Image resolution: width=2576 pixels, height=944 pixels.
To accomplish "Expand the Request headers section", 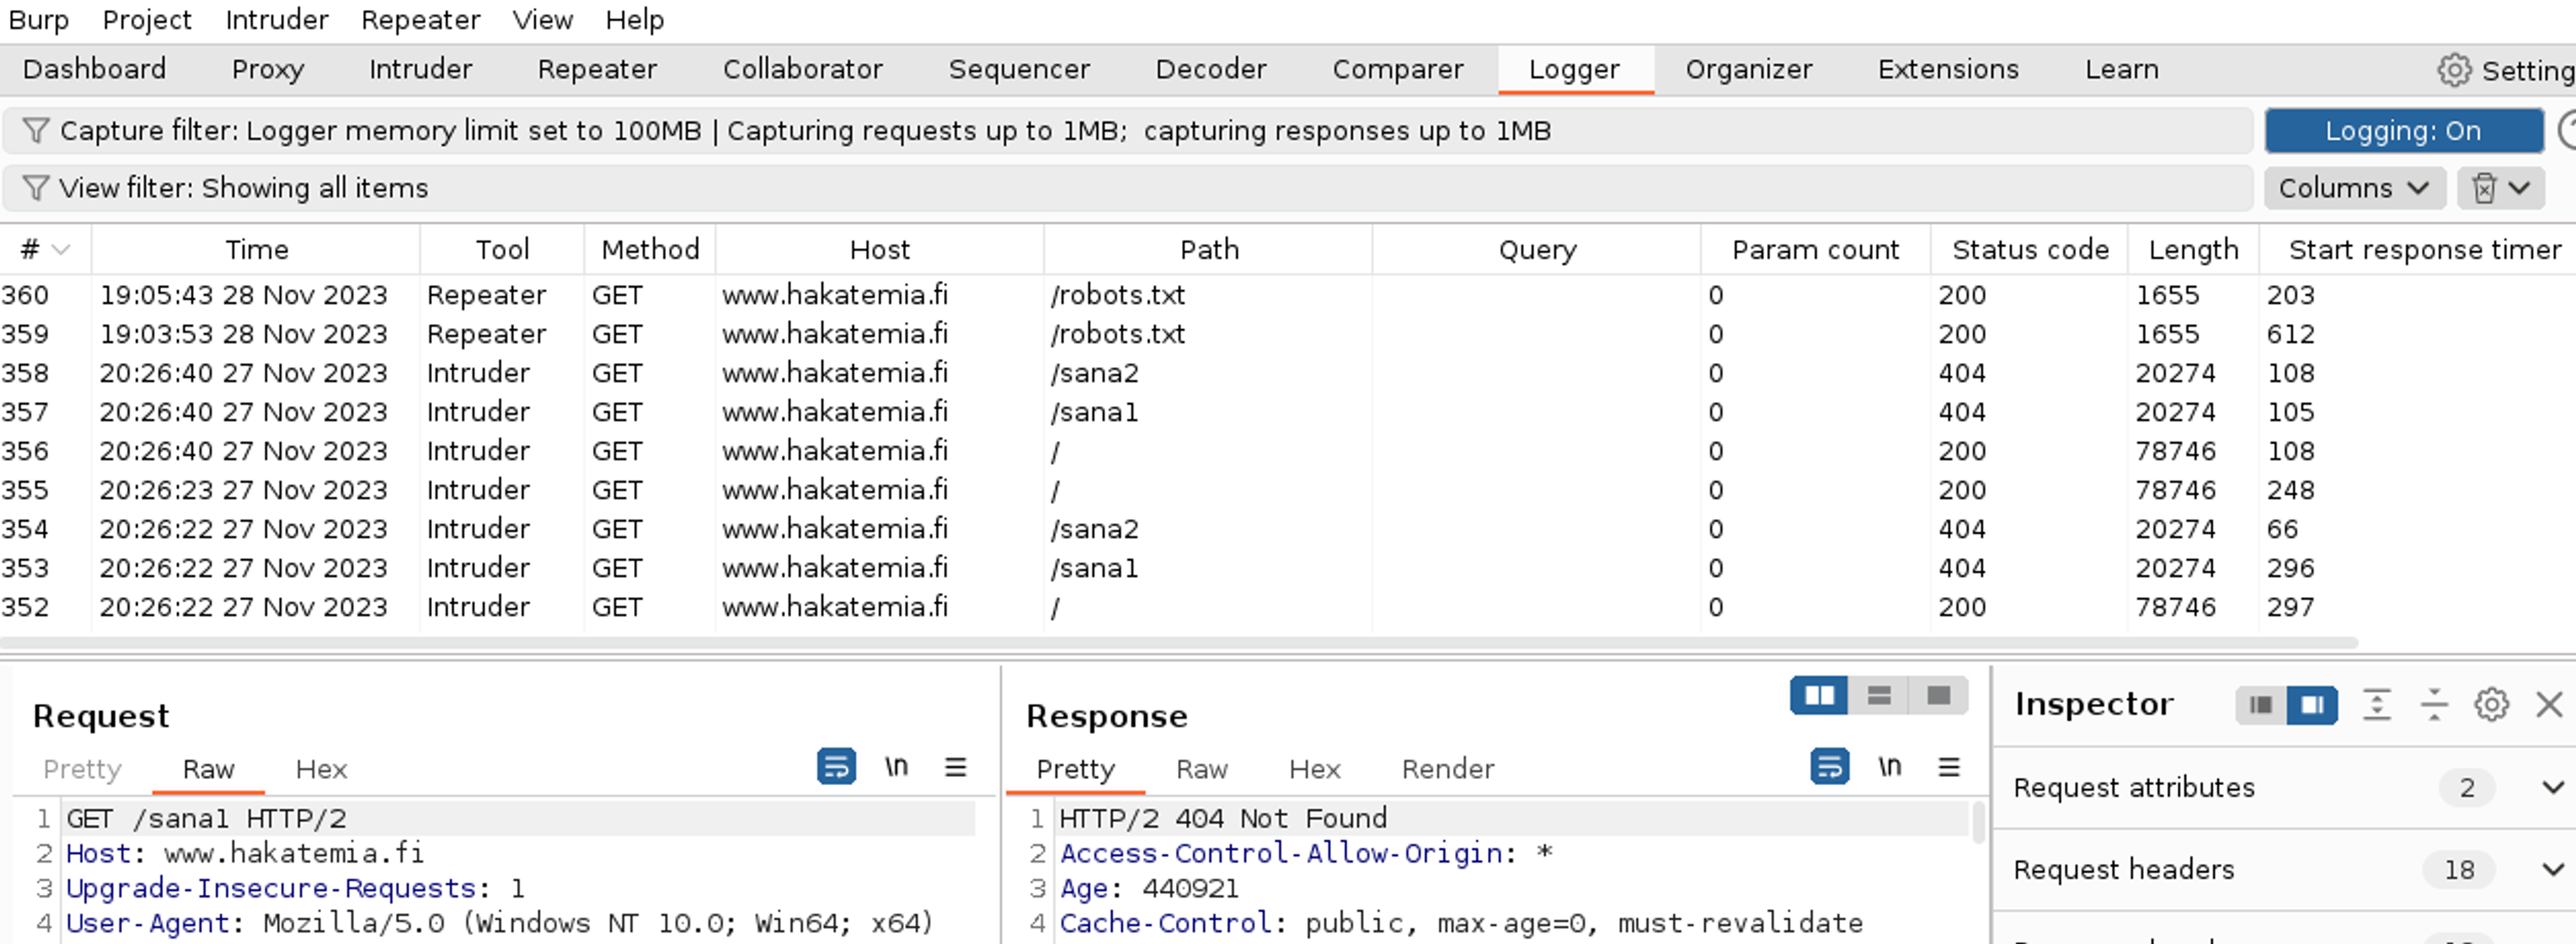I will click(2552, 870).
